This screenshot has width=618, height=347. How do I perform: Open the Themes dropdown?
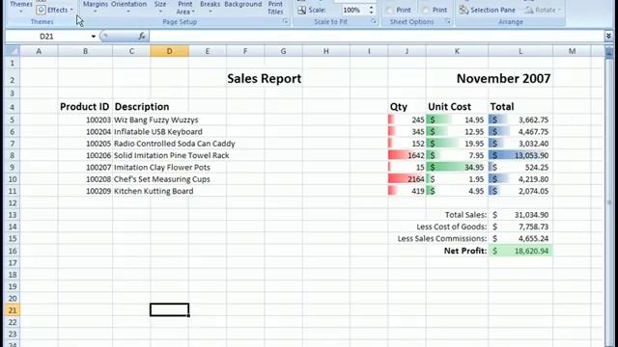coord(20,7)
